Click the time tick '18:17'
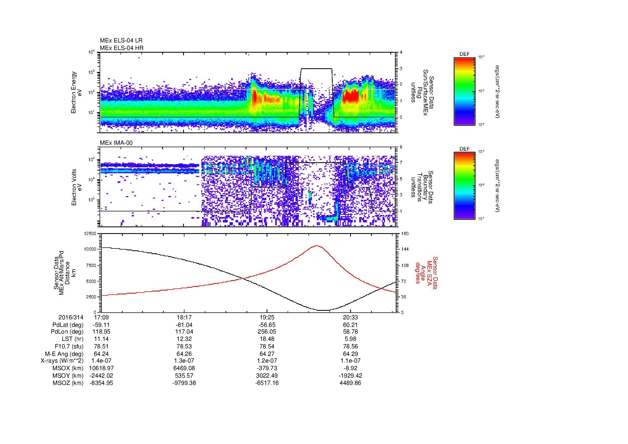This screenshot has height=444, width=628. coord(184,317)
